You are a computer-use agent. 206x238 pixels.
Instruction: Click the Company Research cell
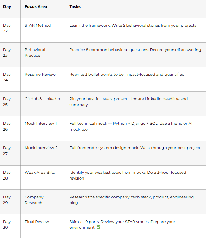pyautogui.click(x=34, y=200)
